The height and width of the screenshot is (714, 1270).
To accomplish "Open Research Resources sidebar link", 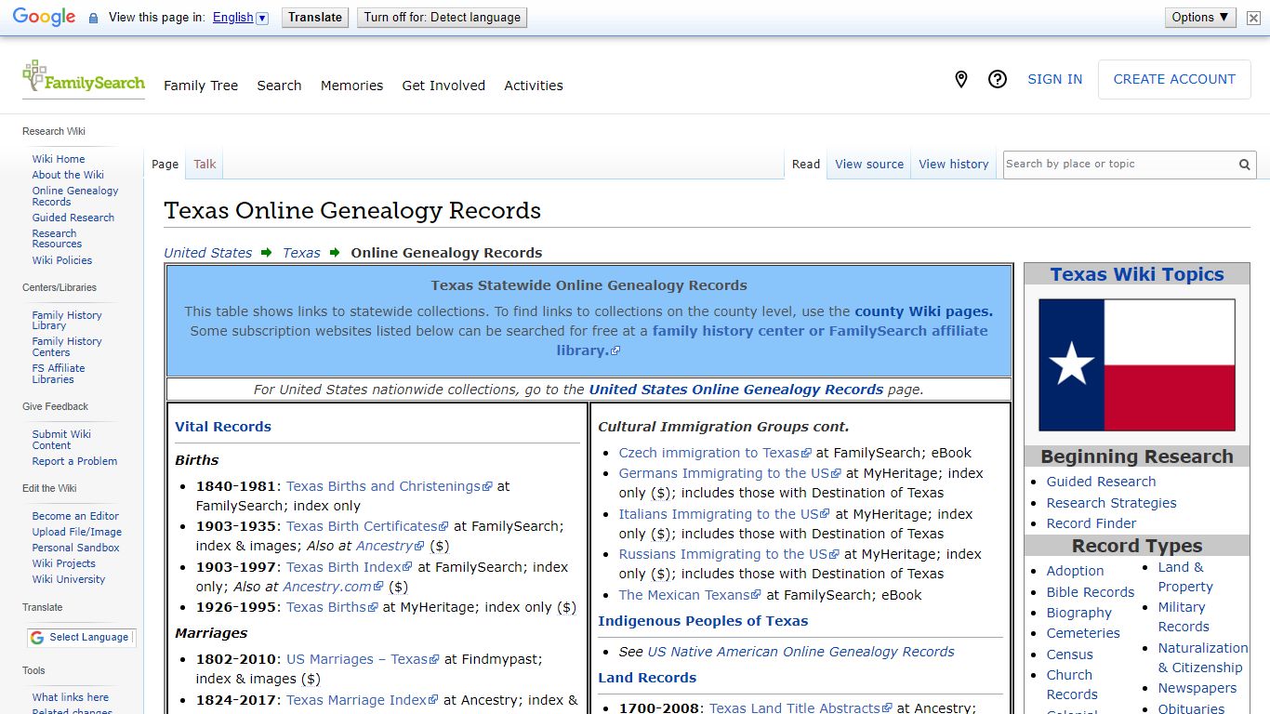I will pyautogui.click(x=57, y=239).
